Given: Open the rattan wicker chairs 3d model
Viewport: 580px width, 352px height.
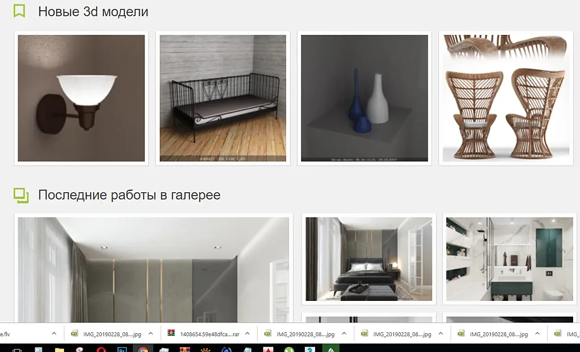Looking at the screenshot, I should 506,98.
